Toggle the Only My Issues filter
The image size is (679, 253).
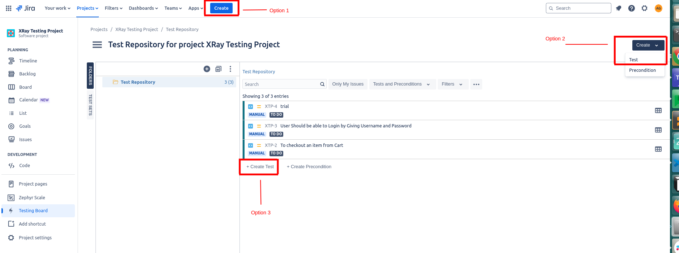(348, 84)
